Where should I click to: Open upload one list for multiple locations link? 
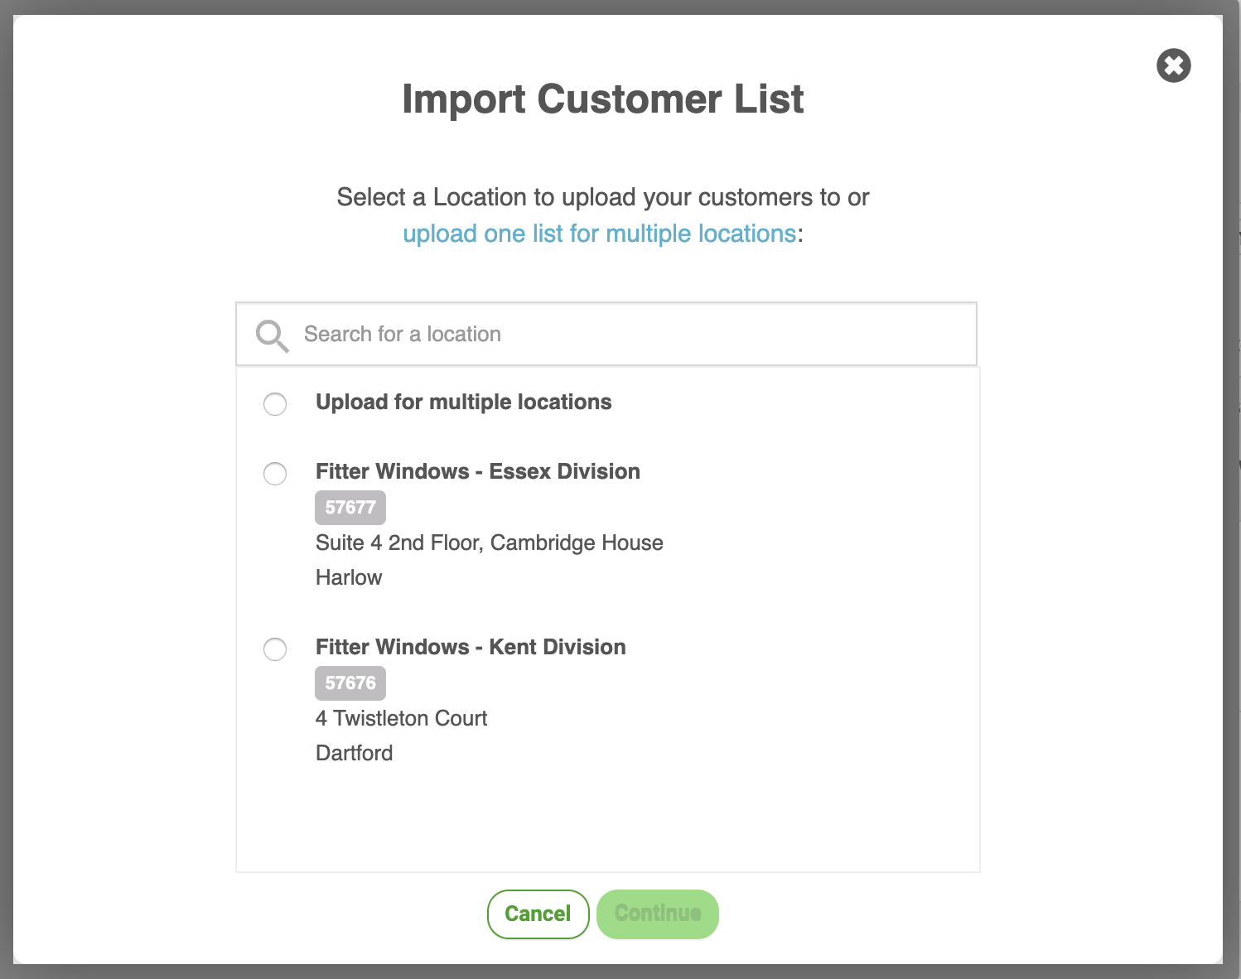[599, 234]
